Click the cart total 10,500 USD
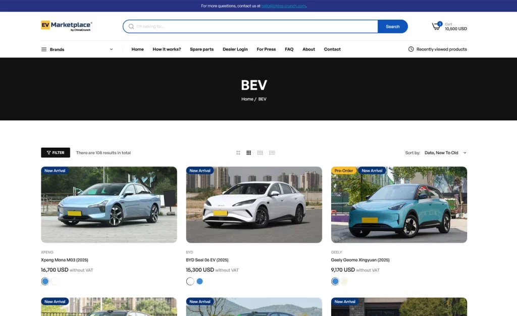Viewport: 517px width, 316px height. click(456, 29)
